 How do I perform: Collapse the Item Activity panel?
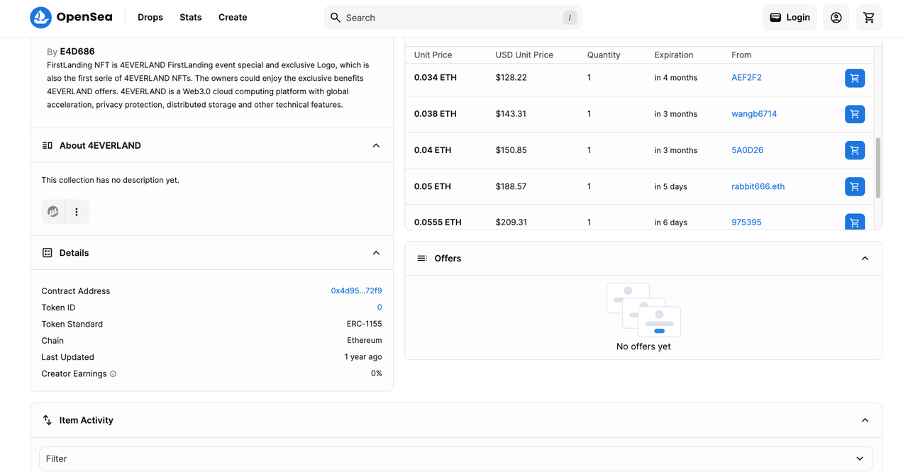coord(865,420)
